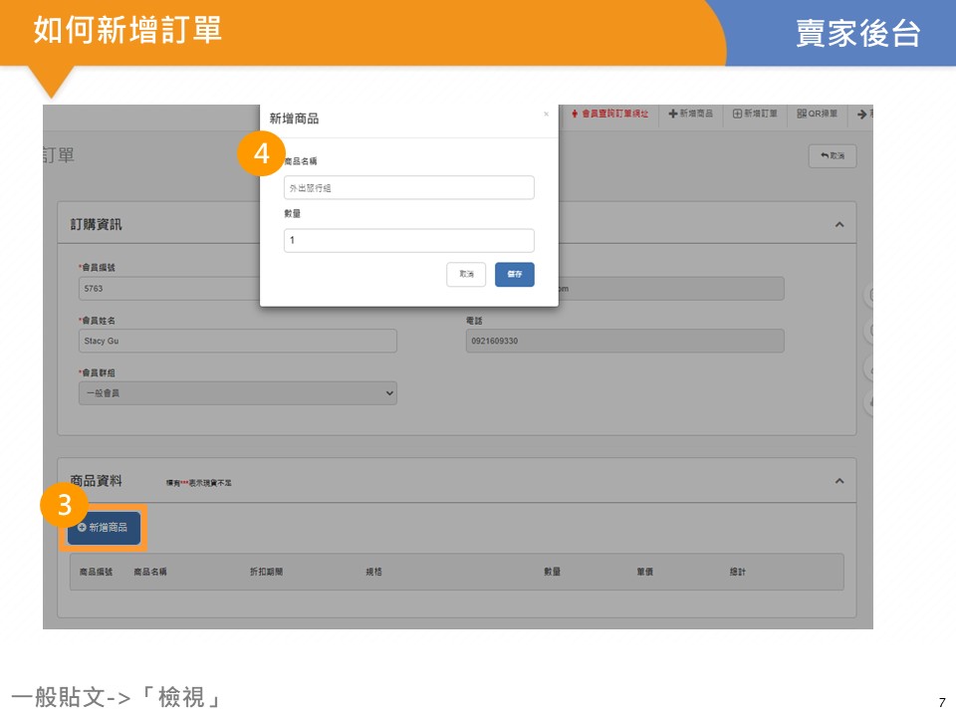Click the 數量 column header in product table
Viewport: 956px width, 717px height.
pos(552,573)
